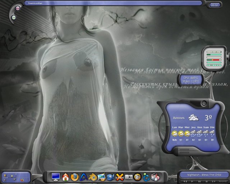This screenshot has height=184, width=230.
Task: Click the Firefox mini icon in the pager
Action: point(22,180)
